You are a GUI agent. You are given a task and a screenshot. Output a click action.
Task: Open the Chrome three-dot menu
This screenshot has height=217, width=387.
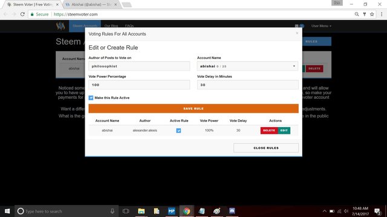[382, 14]
